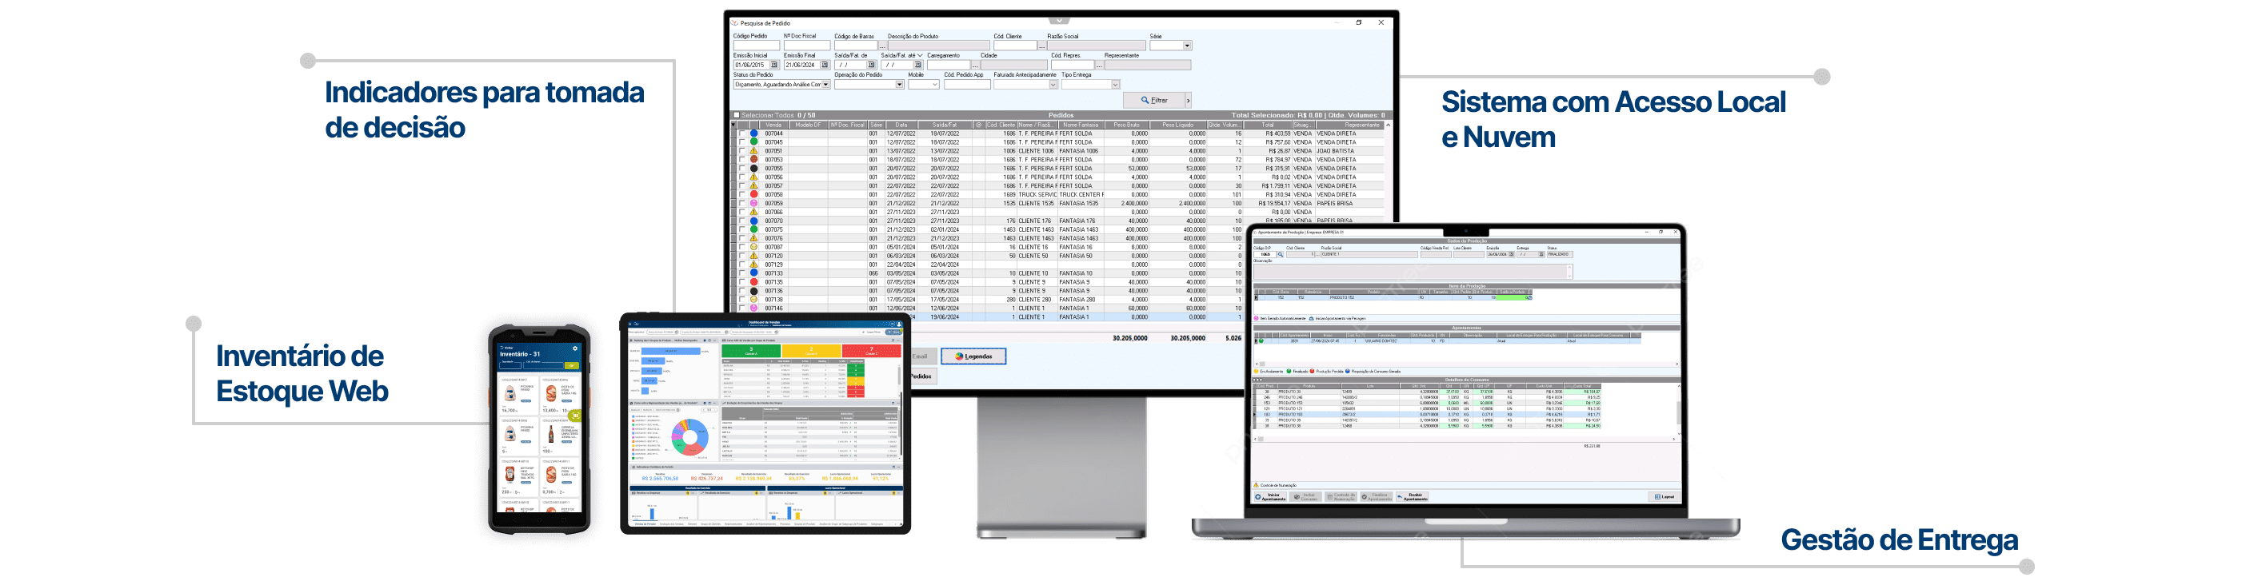Click green status circle of order 007045

tap(754, 142)
